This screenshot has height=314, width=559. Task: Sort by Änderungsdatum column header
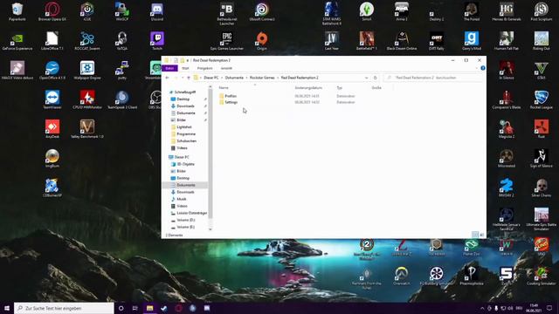pyautogui.click(x=308, y=87)
